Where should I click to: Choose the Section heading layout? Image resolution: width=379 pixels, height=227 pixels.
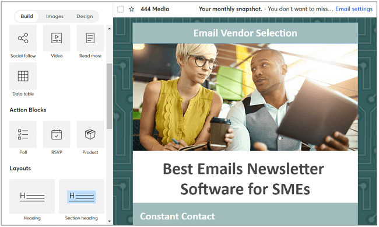82,196
